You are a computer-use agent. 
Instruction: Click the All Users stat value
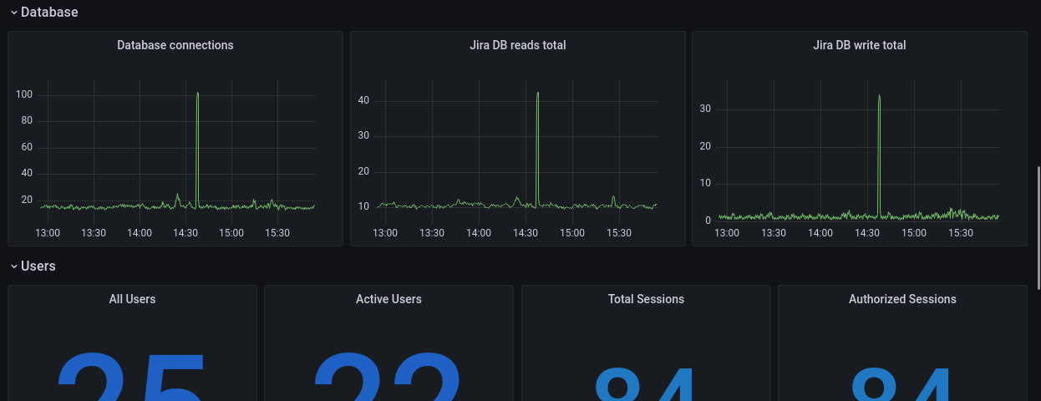tap(132, 377)
